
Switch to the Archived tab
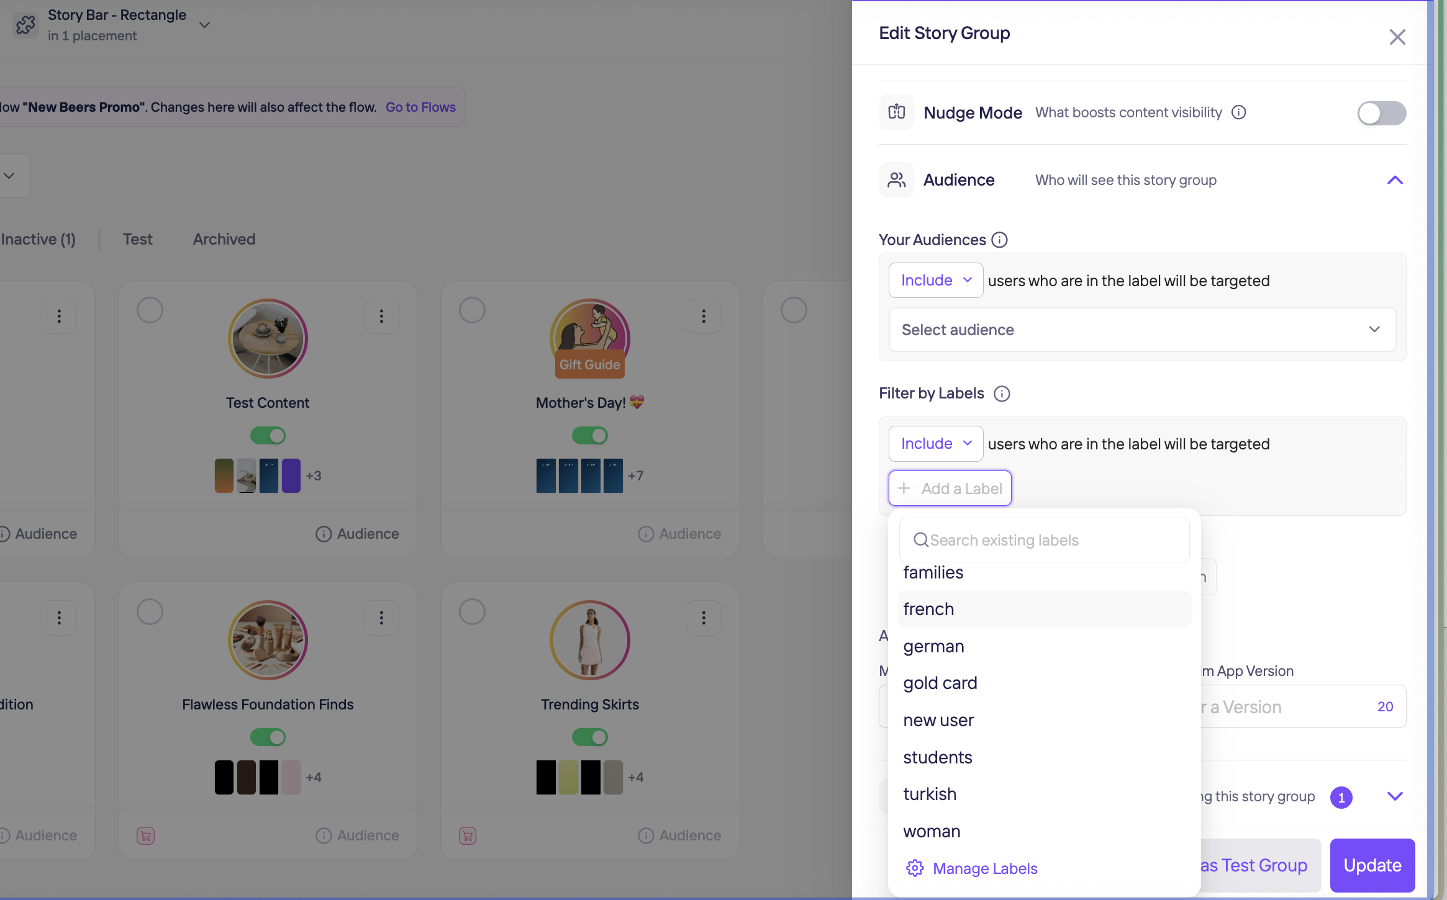224,239
